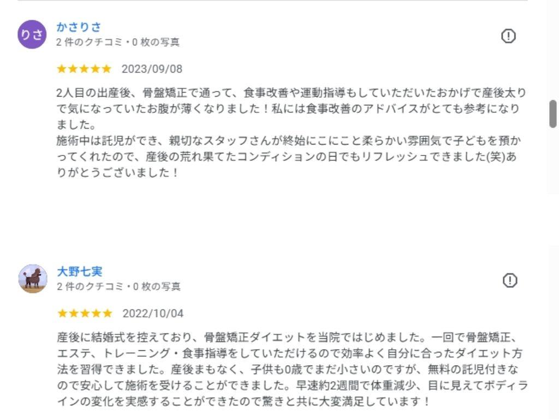The width and height of the screenshot is (559, 419).
Task: Click first star in 大野七実's rating
Action: [x=62, y=313]
